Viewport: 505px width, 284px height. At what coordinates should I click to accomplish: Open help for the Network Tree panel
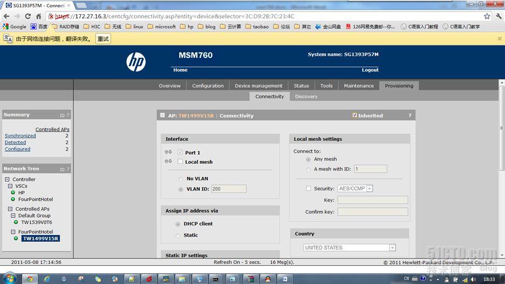[x=68, y=169]
